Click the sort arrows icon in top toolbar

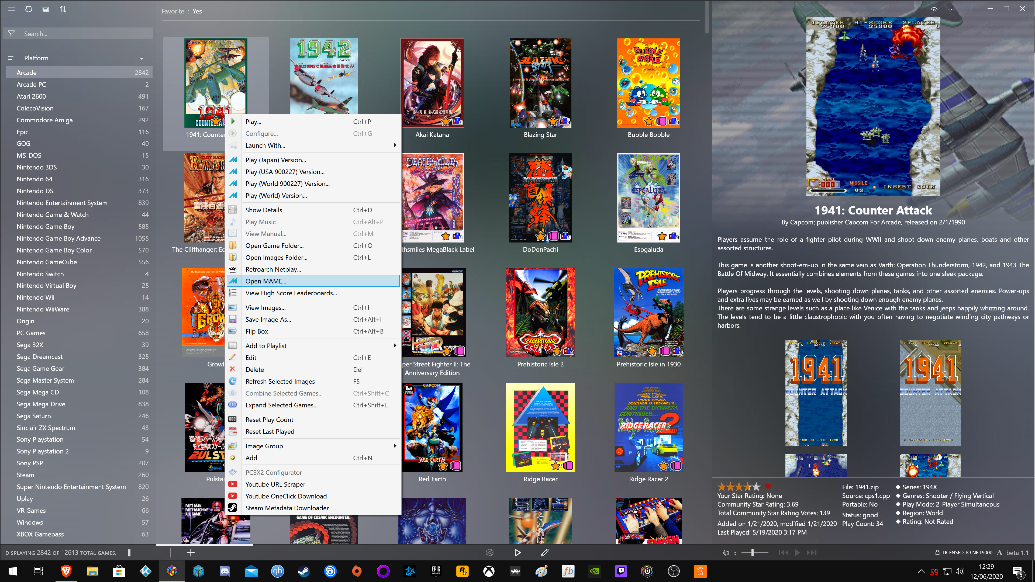(x=63, y=9)
